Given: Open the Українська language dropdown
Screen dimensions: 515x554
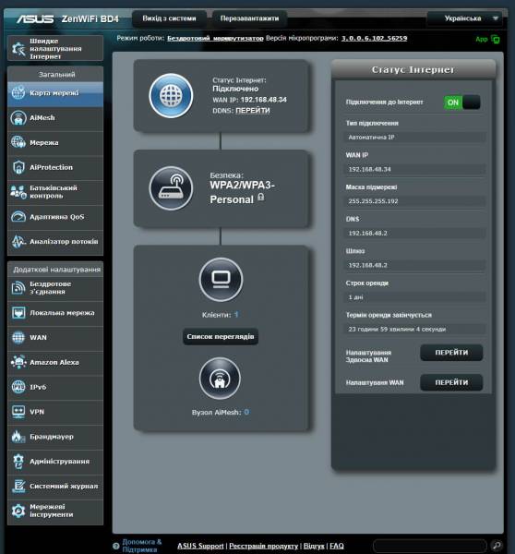Looking at the screenshot, I should pyautogui.click(x=465, y=18).
